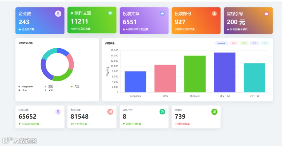Click the up arrow beside 新闻源剩余额度

coord(228,29)
